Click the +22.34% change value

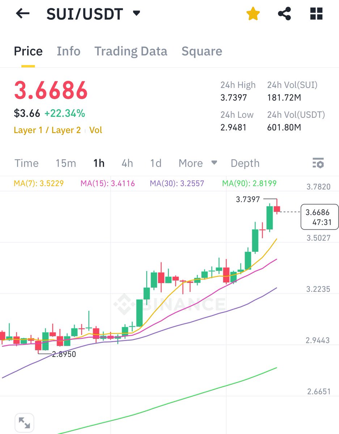(65, 114)
